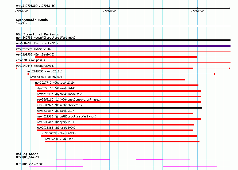Click variant label esv2931 (Wang2008)
The width and height of the screenshot is (238, 170).
30,60
